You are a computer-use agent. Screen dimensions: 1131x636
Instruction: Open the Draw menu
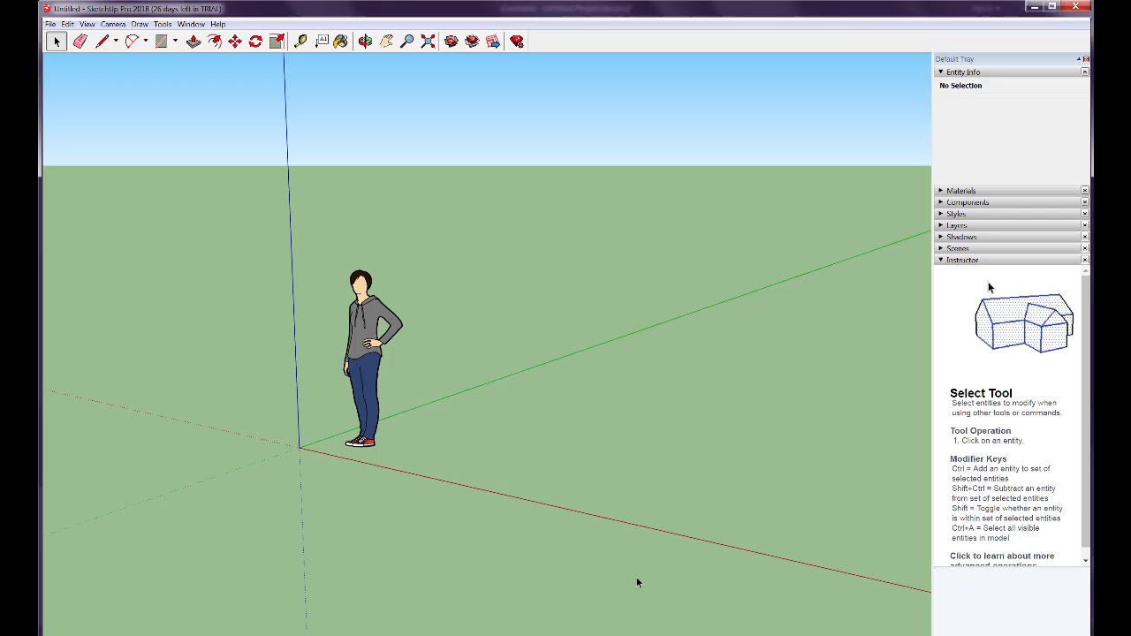[140, 24]
